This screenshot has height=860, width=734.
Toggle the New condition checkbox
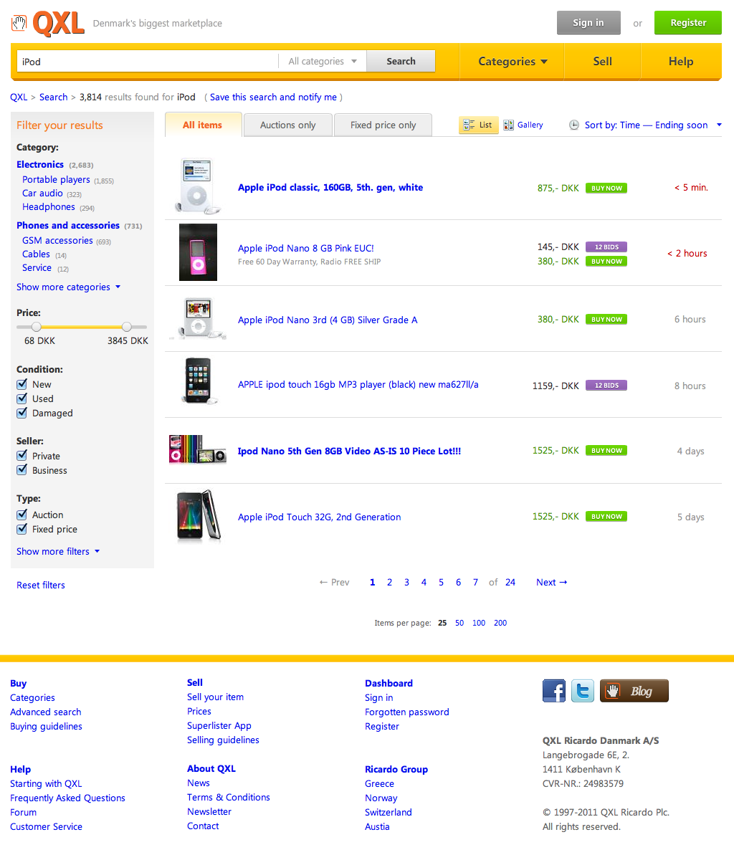(22, 384)
